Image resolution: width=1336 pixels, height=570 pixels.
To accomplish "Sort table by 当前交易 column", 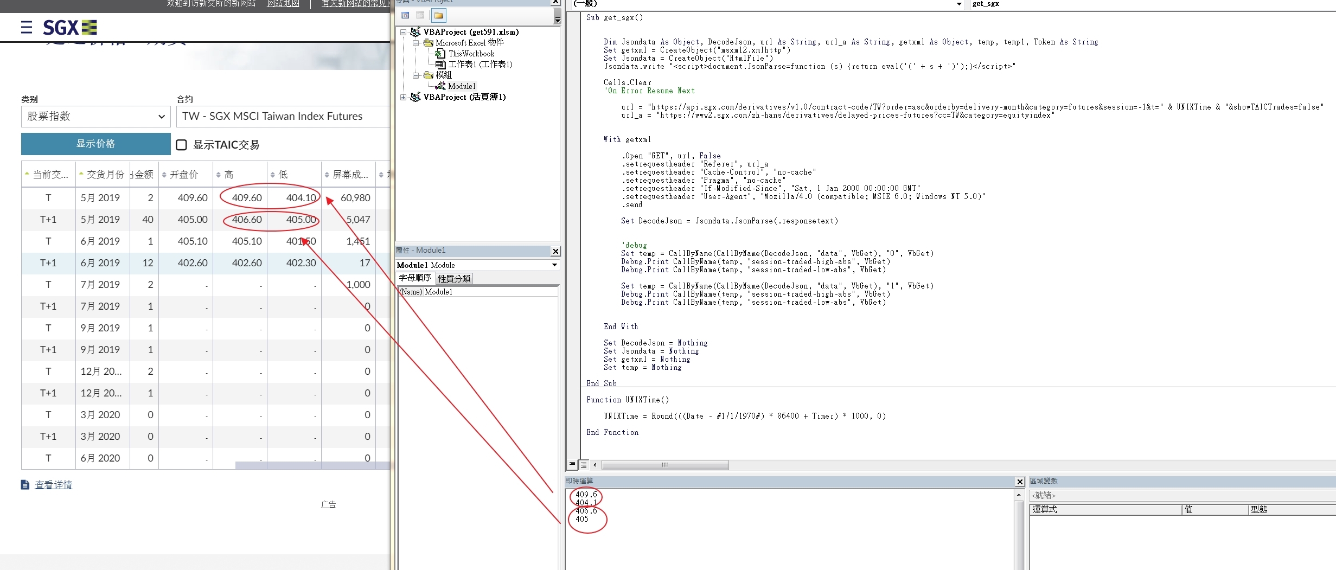I will pyautogui.click(x=48, y=175).
